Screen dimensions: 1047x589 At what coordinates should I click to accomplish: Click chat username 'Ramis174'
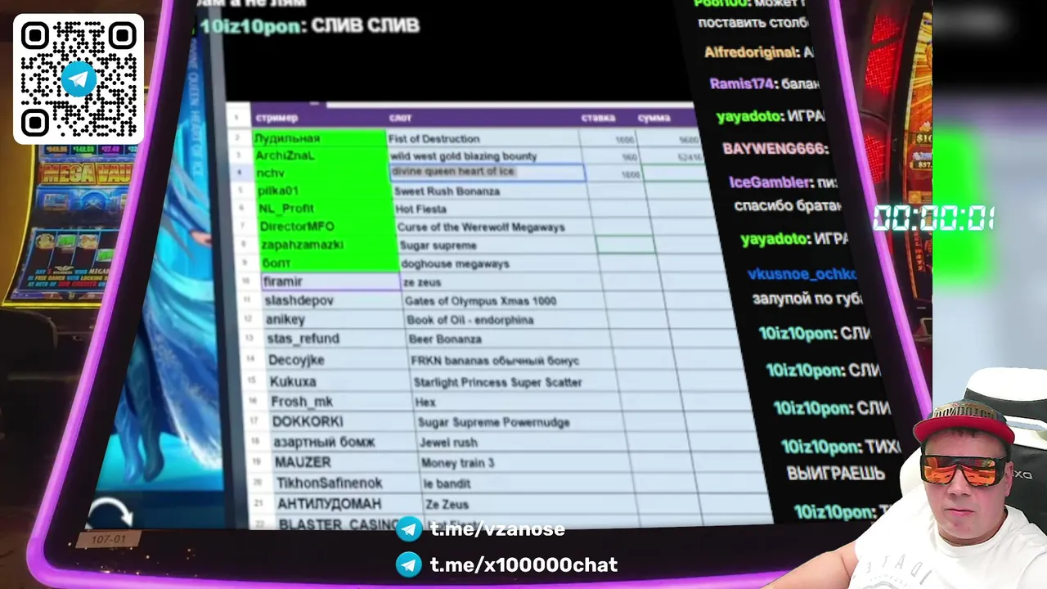click(x=744, y=83)
